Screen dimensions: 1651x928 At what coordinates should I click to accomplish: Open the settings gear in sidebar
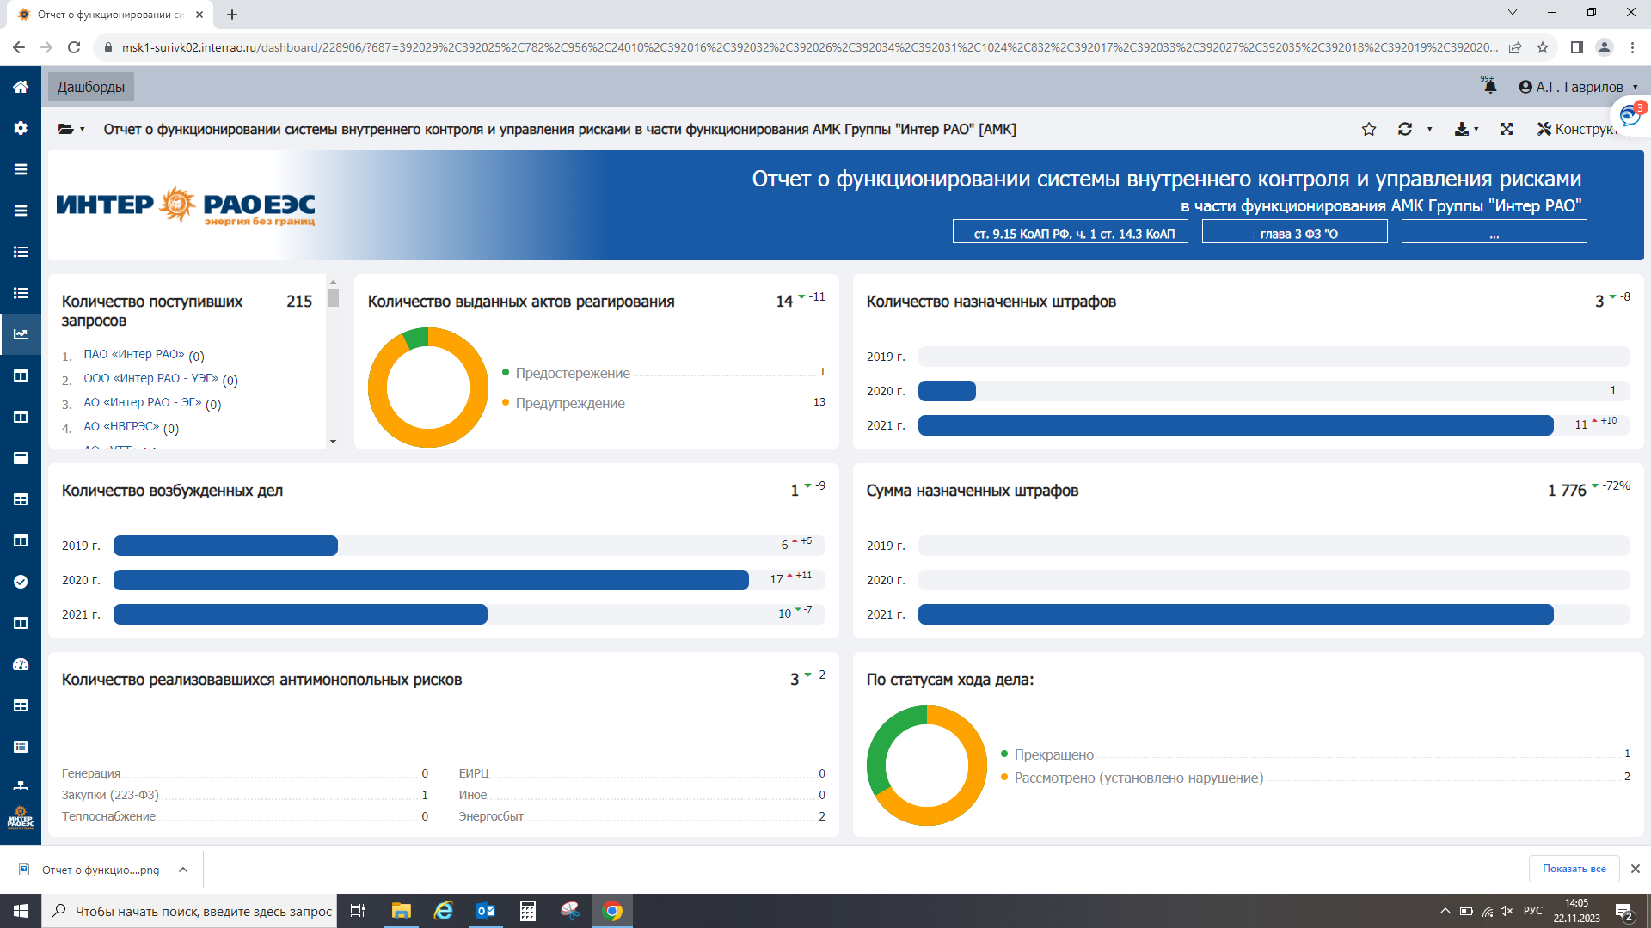[x=21, y=128]
